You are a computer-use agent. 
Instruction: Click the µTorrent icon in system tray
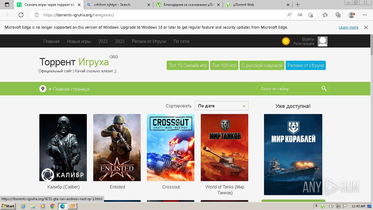pos(323,206)
